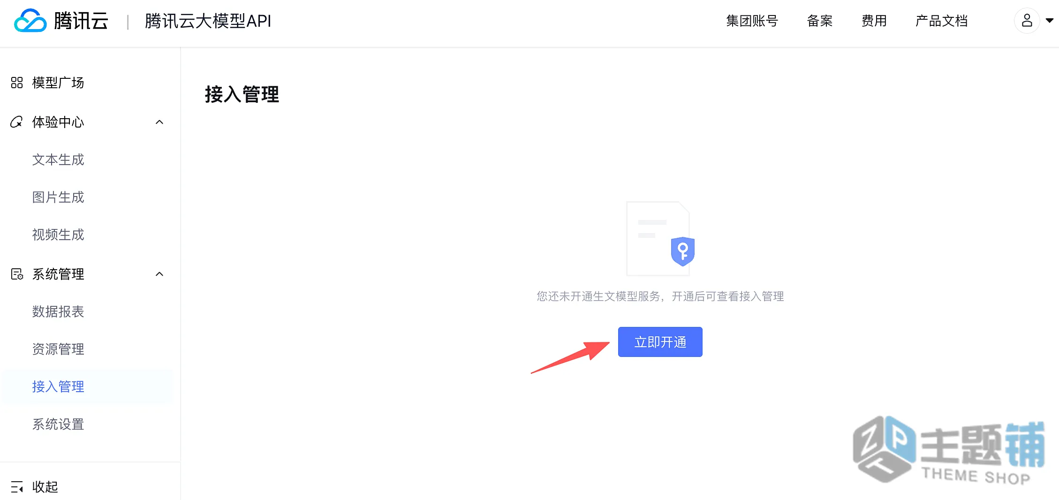The height and width of the screenshot is (500, 1059).
Task: Open 产品文档 in top navigation
Action: click(941, 21)
